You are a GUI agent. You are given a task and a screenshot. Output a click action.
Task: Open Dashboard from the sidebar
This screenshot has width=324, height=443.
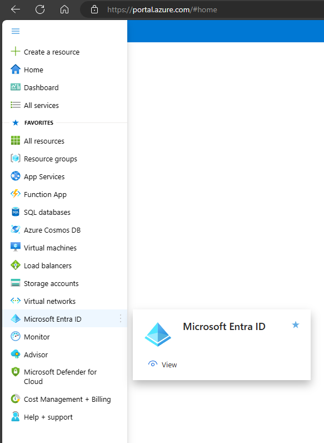pos(41,87)
